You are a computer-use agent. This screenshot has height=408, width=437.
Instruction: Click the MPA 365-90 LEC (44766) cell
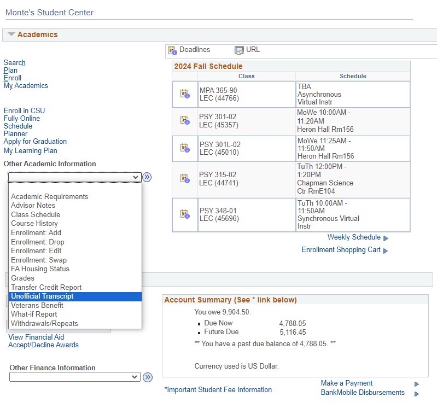[x=247, y=95]
